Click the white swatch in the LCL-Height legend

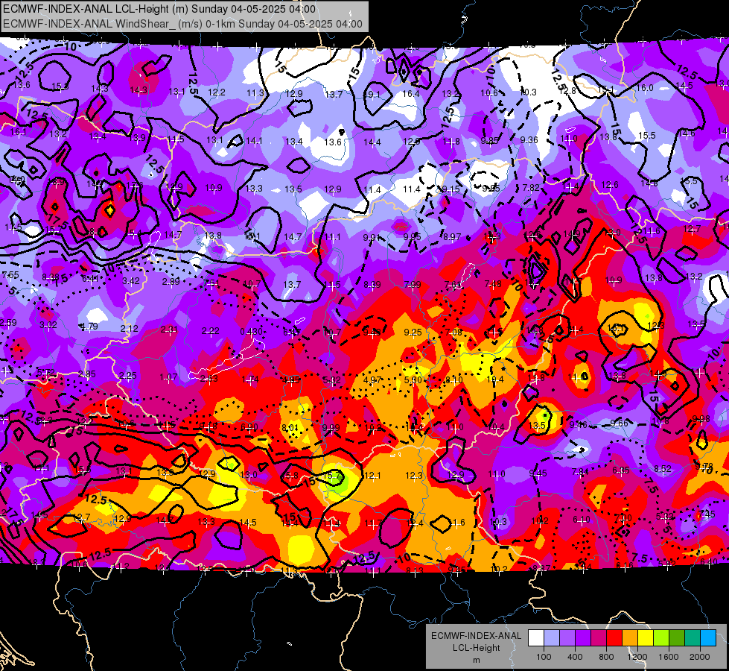coord(536,638)
